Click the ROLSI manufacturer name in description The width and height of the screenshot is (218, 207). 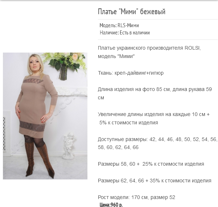[x=192, y=48]
